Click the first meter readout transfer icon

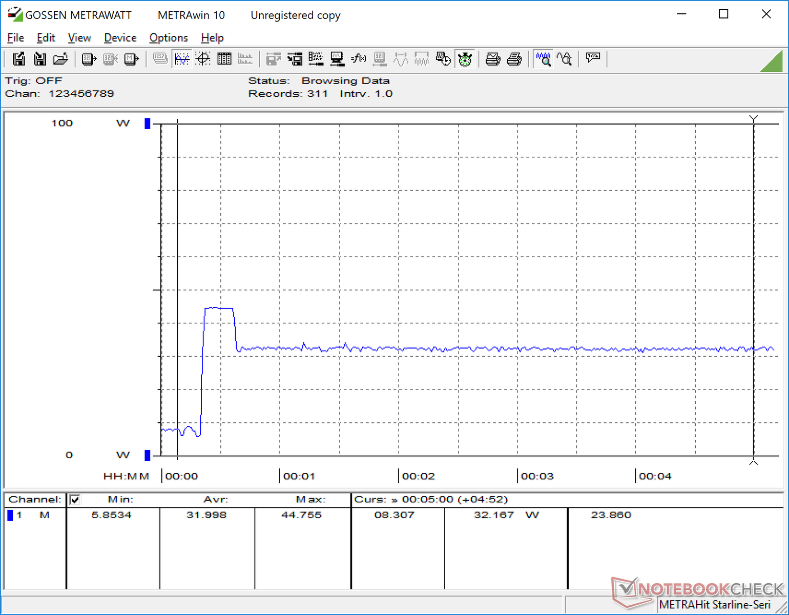(89, 59)
